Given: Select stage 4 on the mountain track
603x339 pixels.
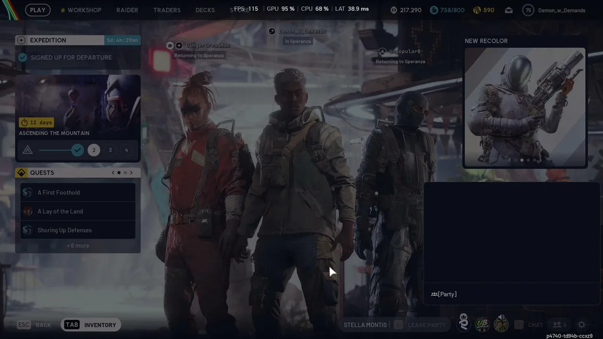Looking at the screenshot, I should click(x=126, y=150).
